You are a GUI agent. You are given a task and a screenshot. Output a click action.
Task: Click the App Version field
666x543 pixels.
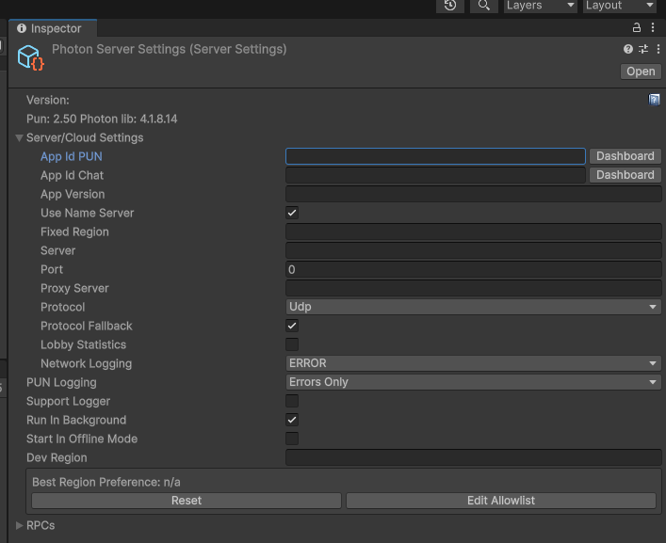(473, 194)
